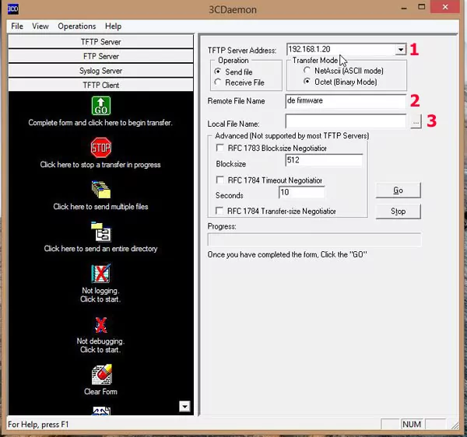Click the Clear Form icon
This screenshot has height=437, width=467.
point(100,374)
